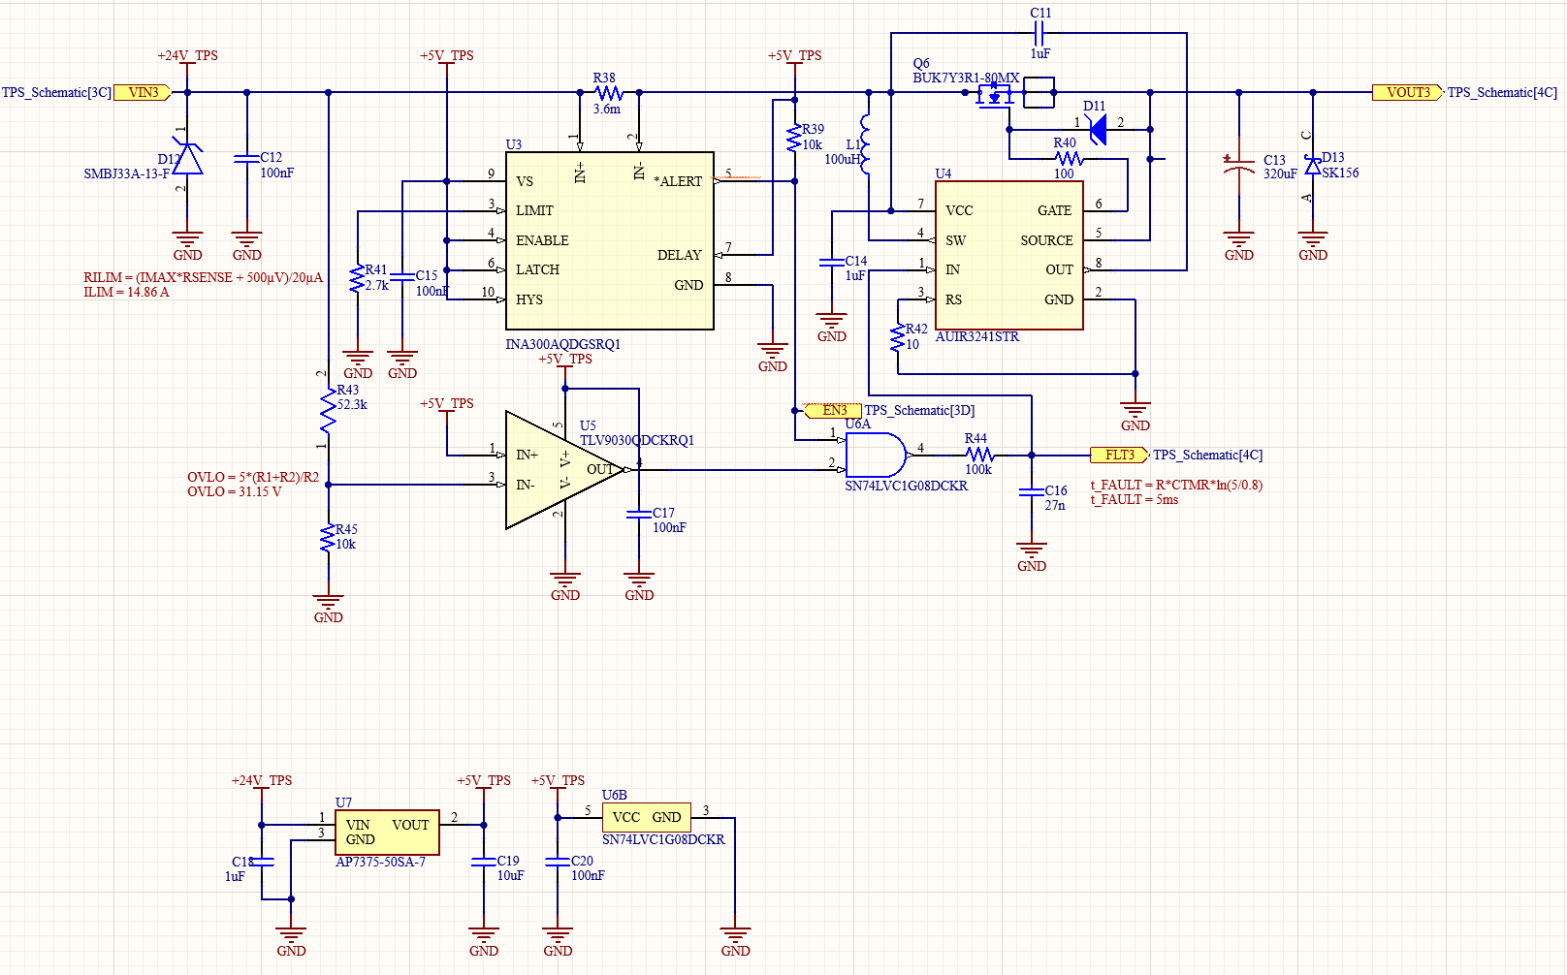Select the R42 resistor symbol
1567x975 pixels.
[x=898, y=337]
